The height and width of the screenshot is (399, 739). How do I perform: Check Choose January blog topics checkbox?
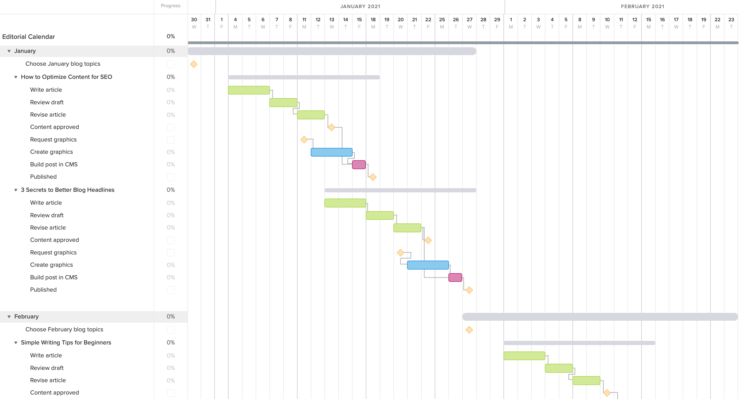point(171,64)
